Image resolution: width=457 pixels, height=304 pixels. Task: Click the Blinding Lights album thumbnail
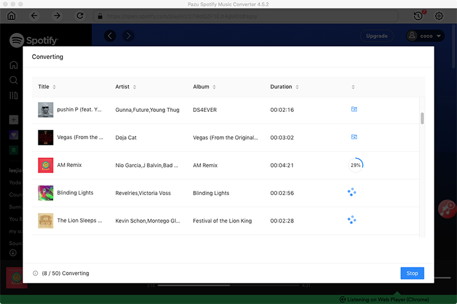[x=46, y=193]
